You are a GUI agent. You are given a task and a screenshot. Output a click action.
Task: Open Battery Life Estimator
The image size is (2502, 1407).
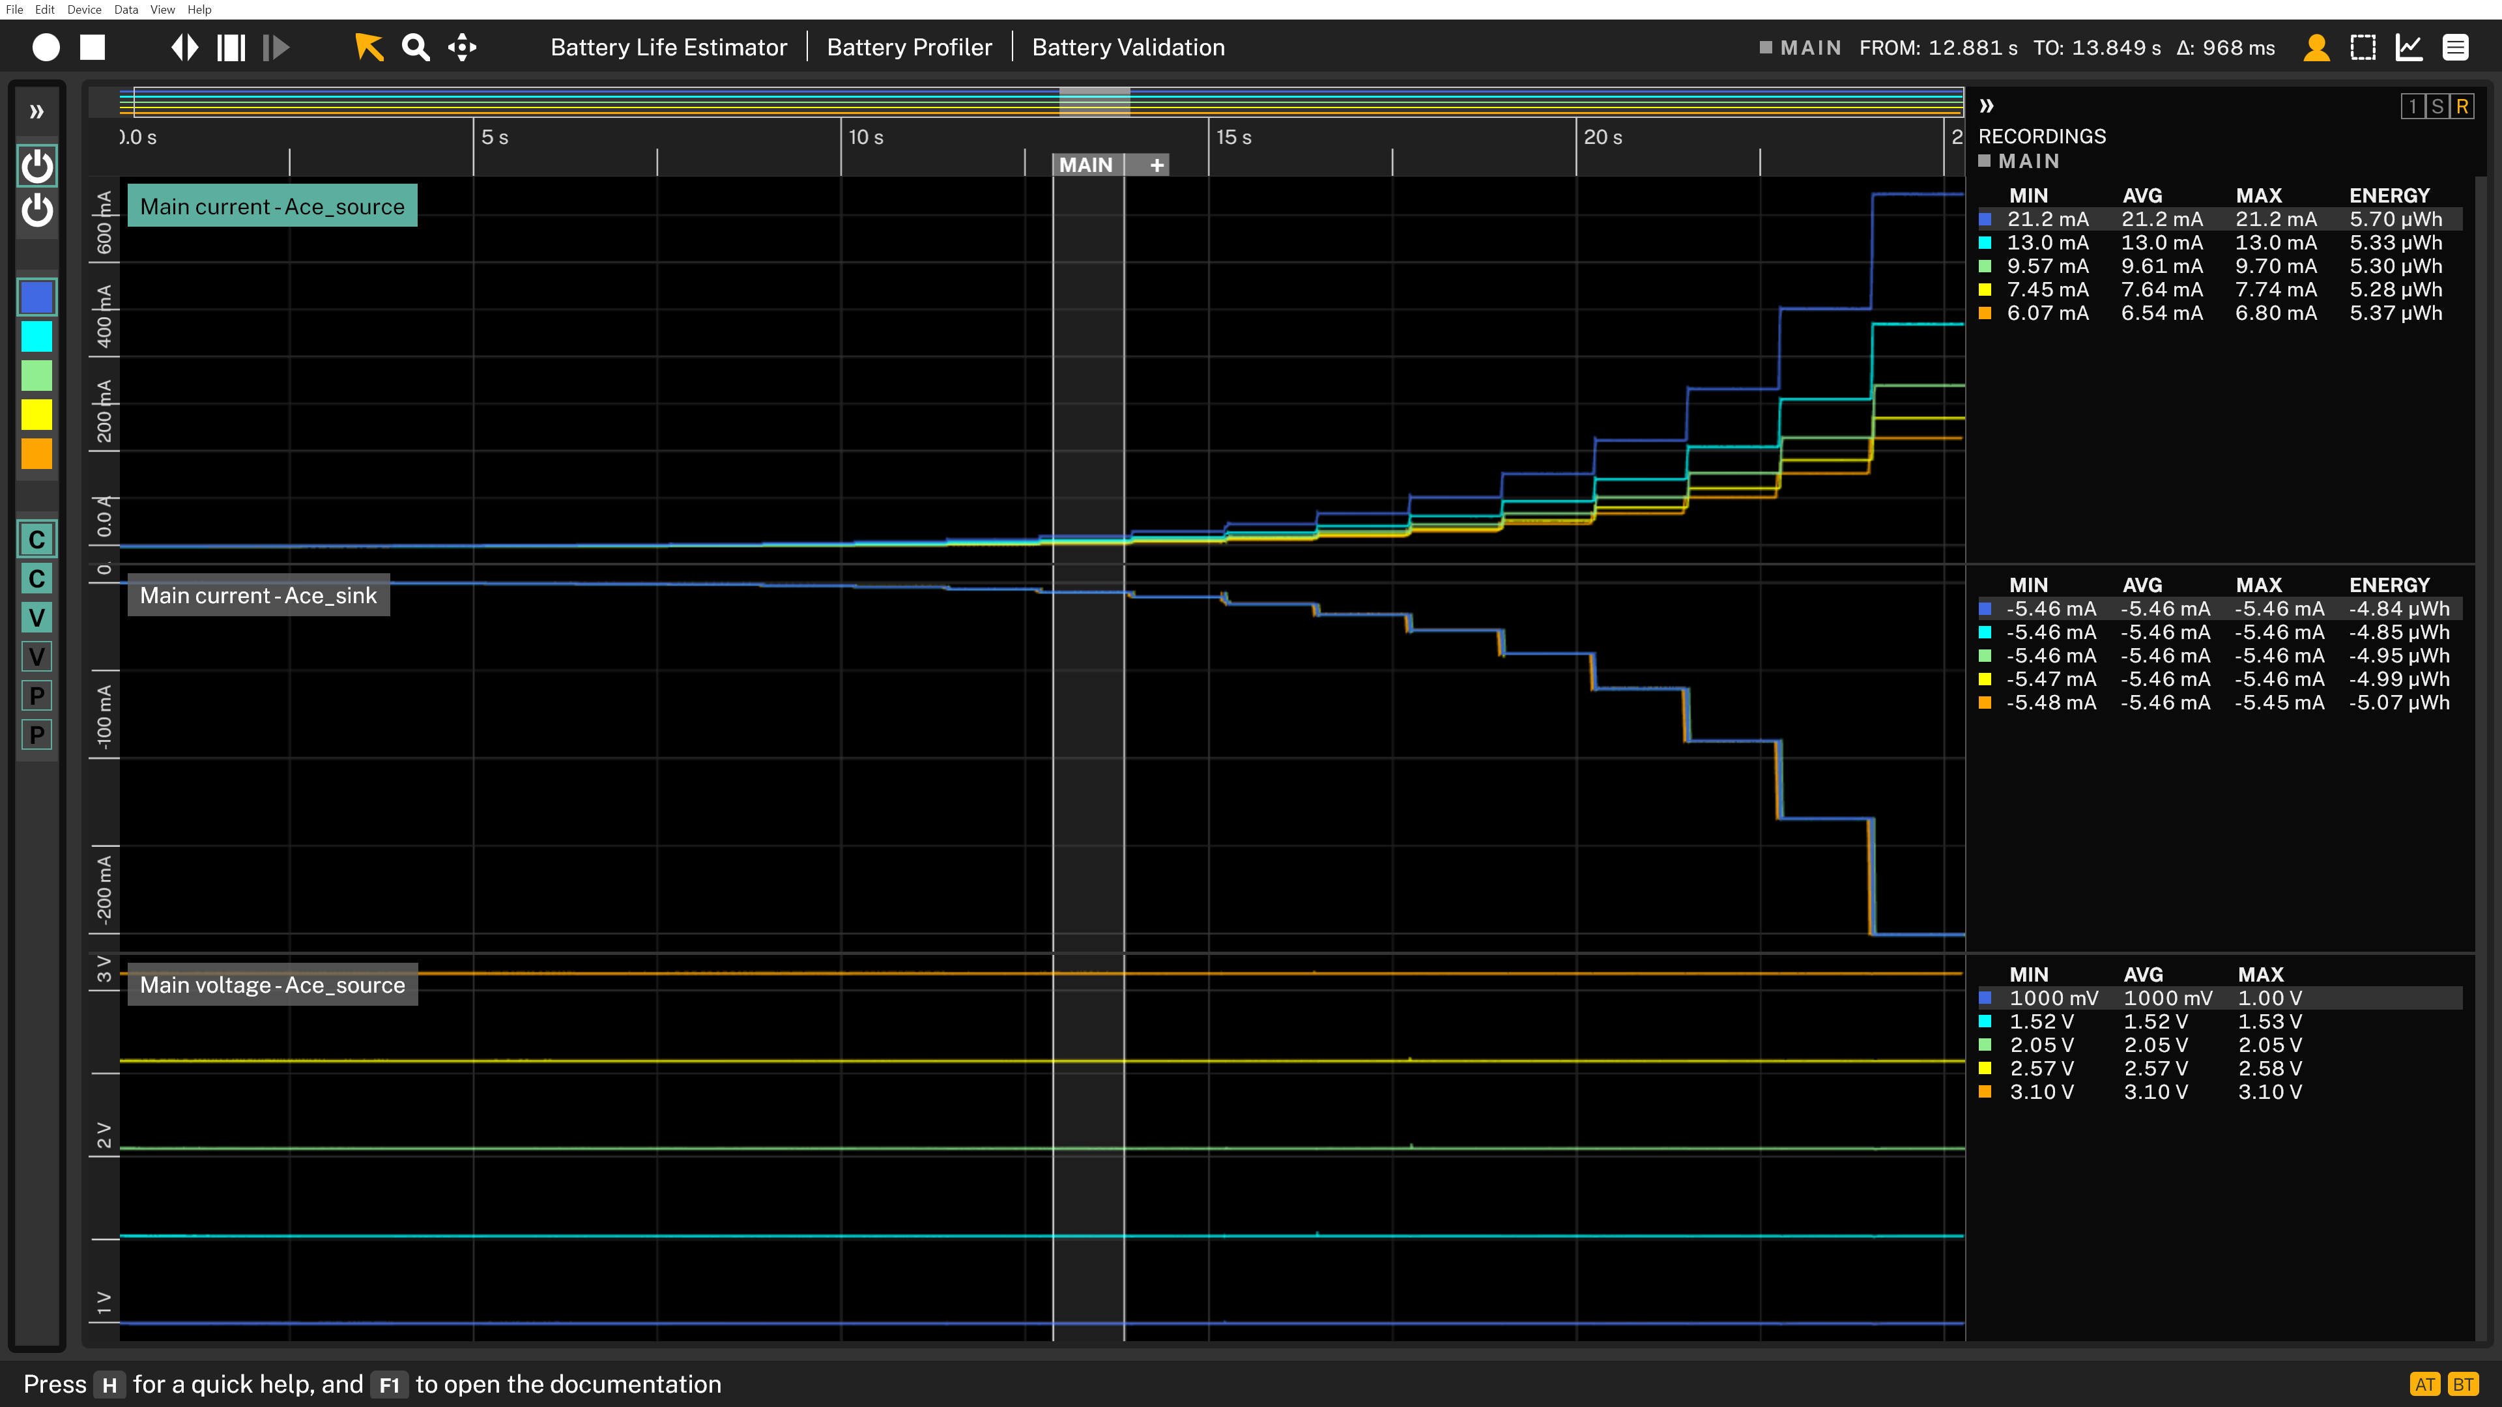(669, 48)
